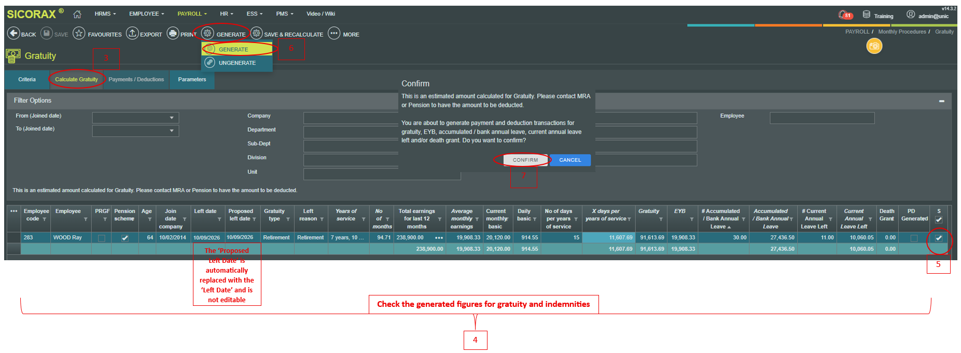Open the Video / Wiki link

pyautogui.click(x=321, y=13)
